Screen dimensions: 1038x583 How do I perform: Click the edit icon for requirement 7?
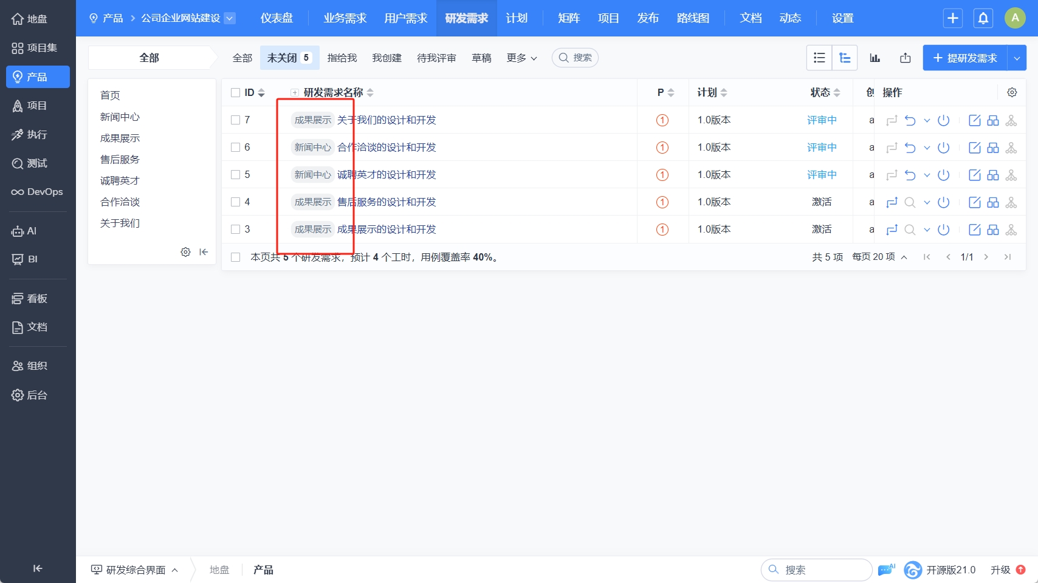click(974, 120)
